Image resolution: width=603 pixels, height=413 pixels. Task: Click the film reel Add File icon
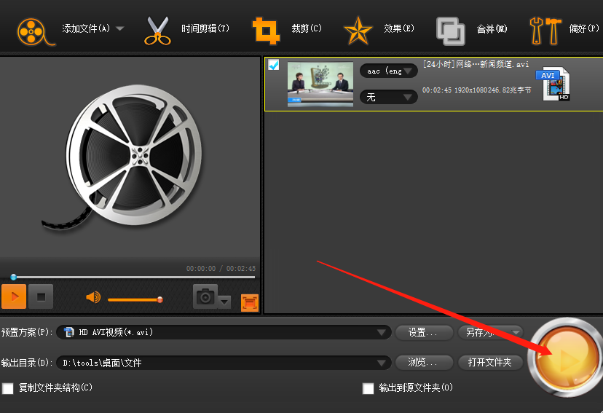pos(36,31)
